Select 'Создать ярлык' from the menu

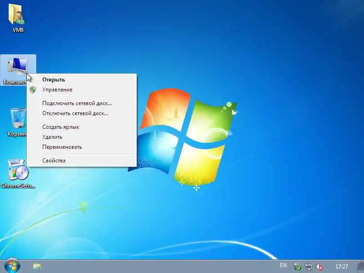pos(81,127)
